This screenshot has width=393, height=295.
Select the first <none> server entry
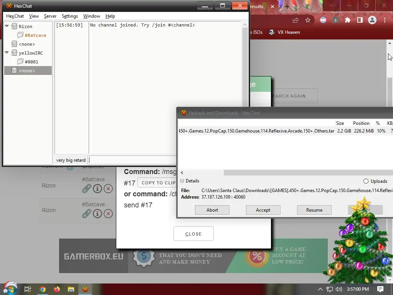(x=26, y=44)
